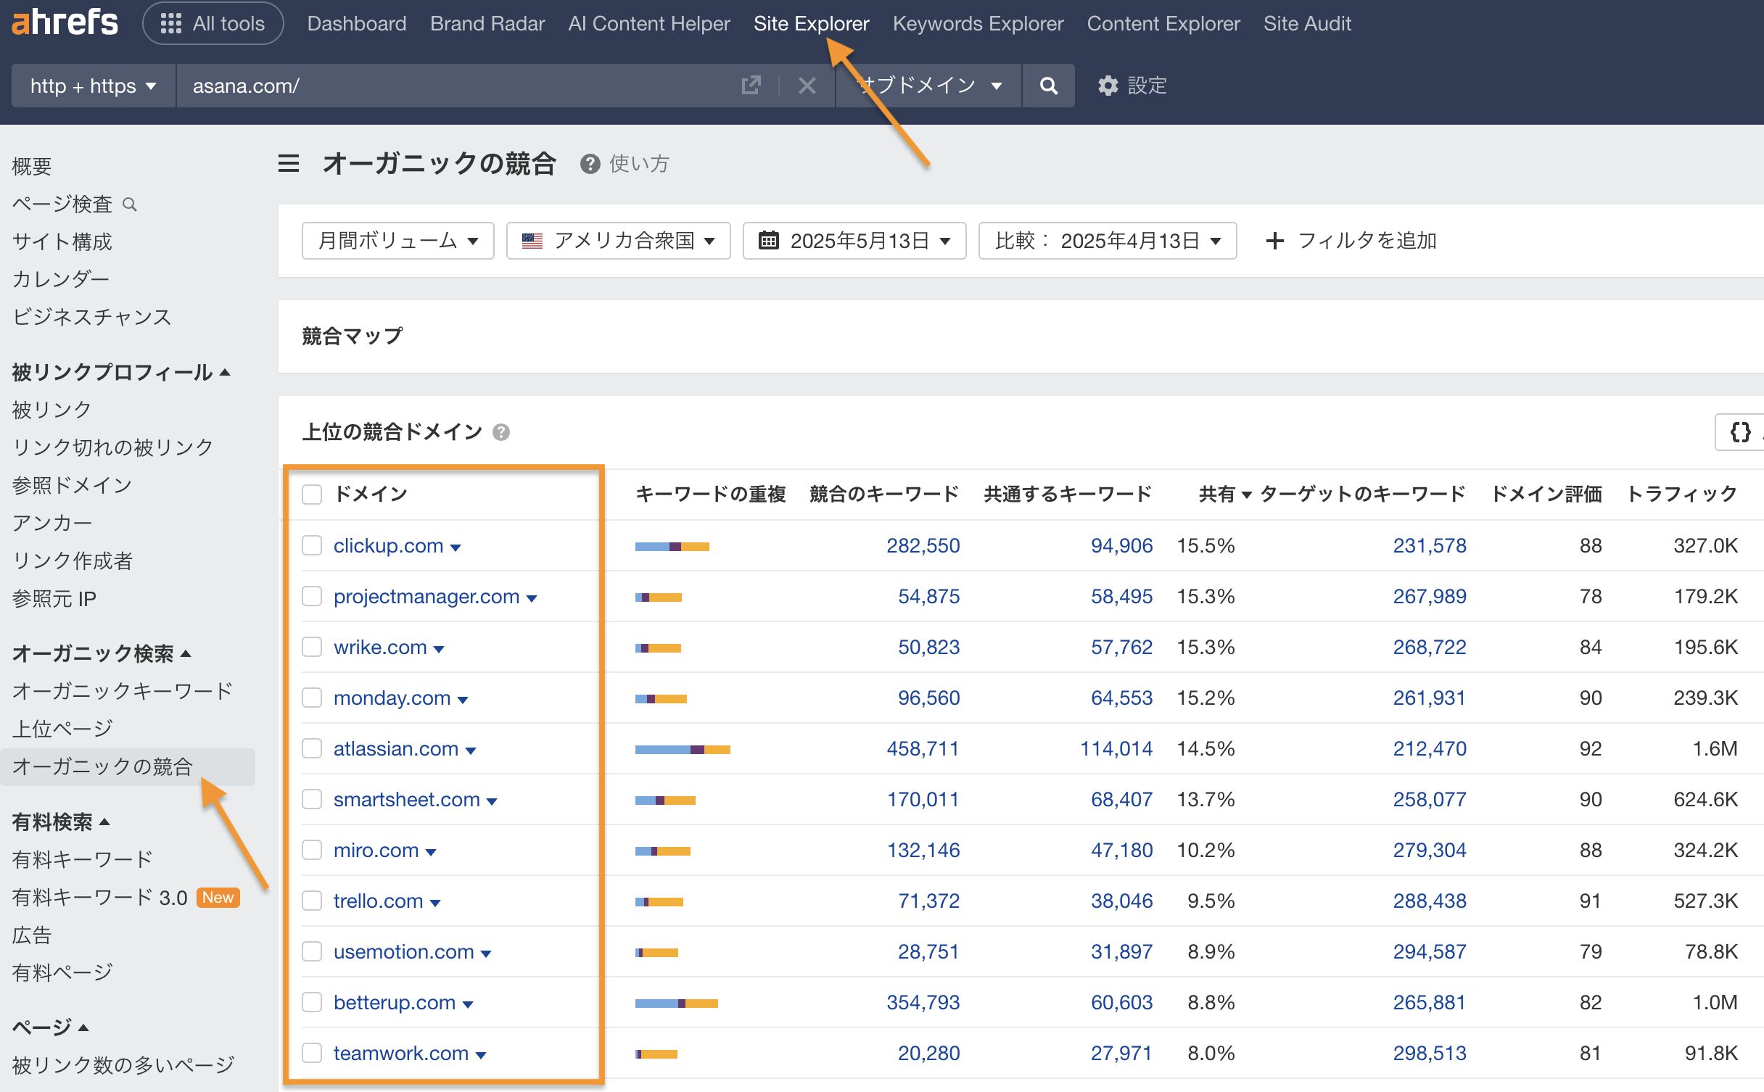Image resolution: width=1764 pixels, height=1092 pixels.
Task: Expand the monday.com domain dropdown arrow
Action: pos(463,699)
